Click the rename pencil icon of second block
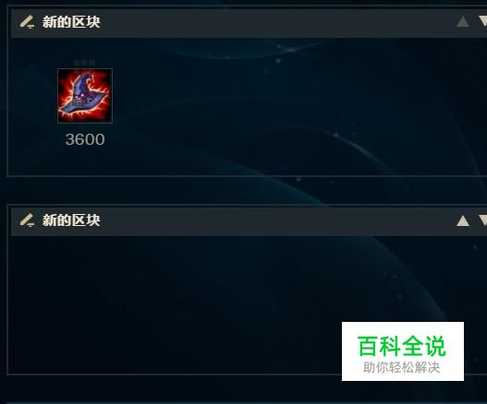 coord(27,220)
